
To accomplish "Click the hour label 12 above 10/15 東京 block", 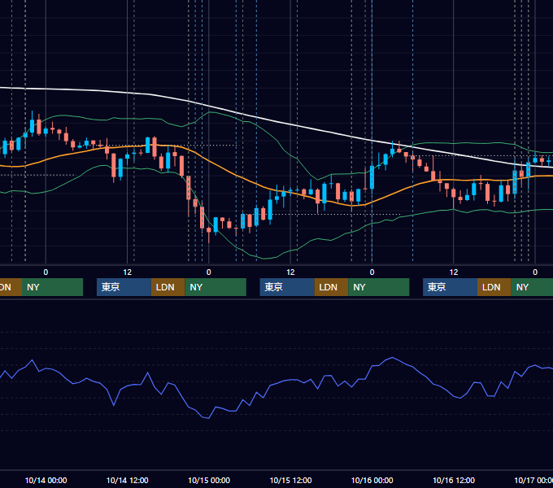I will (x=290, y=272).
